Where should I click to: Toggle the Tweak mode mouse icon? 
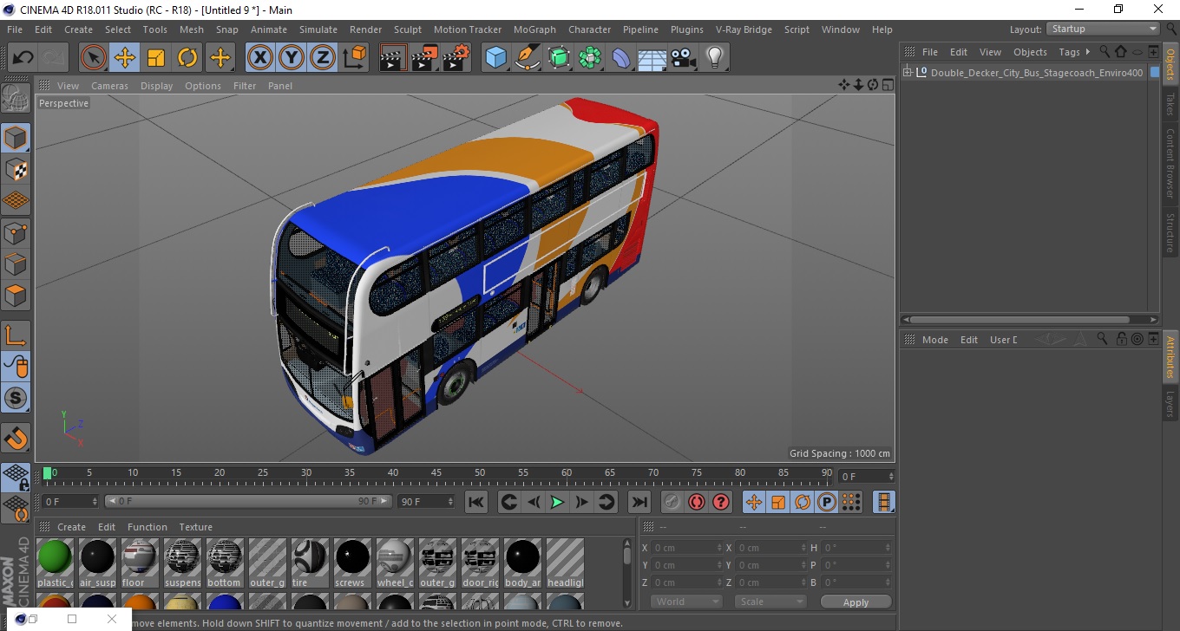click(x=16, y=367)
